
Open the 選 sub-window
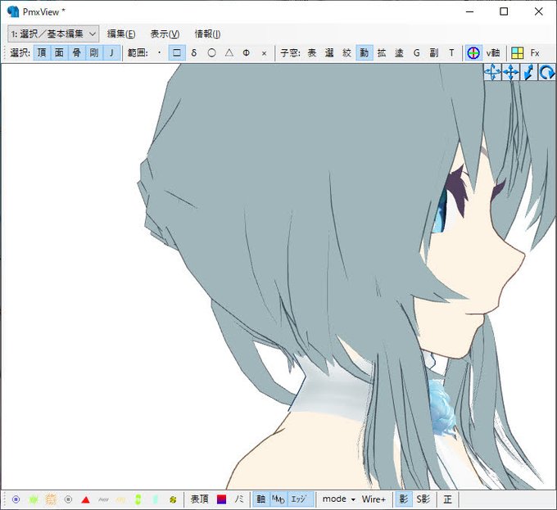[x=329, y=53]
